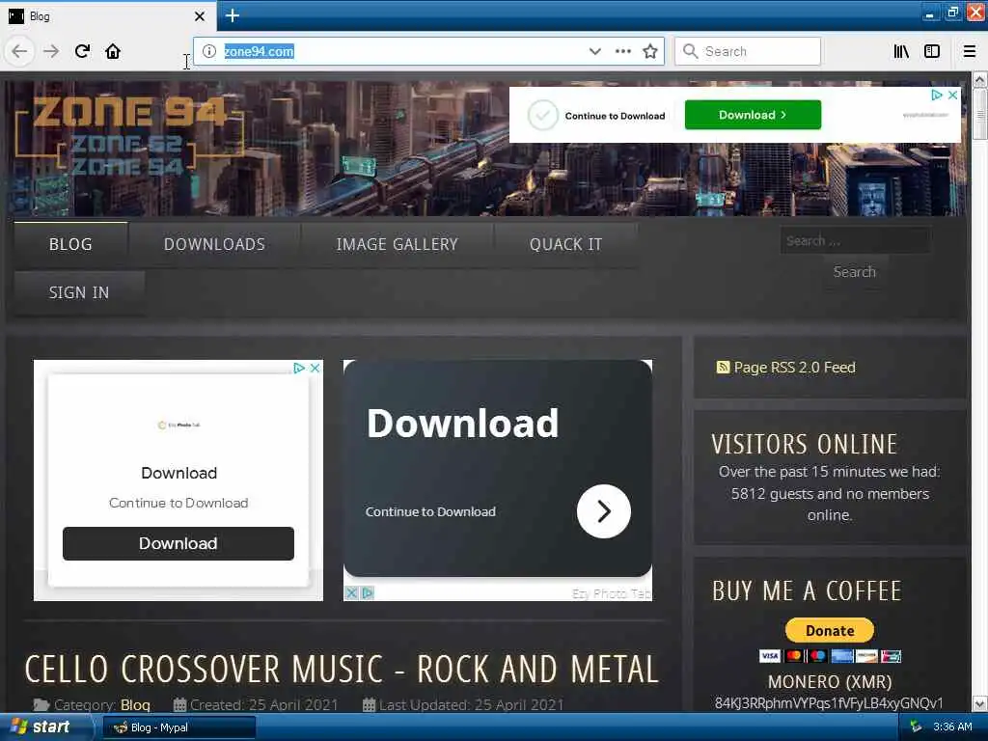Select the Blog browser tab
The width and height of the screenshot is (988, 741).
tap(108, 16)
